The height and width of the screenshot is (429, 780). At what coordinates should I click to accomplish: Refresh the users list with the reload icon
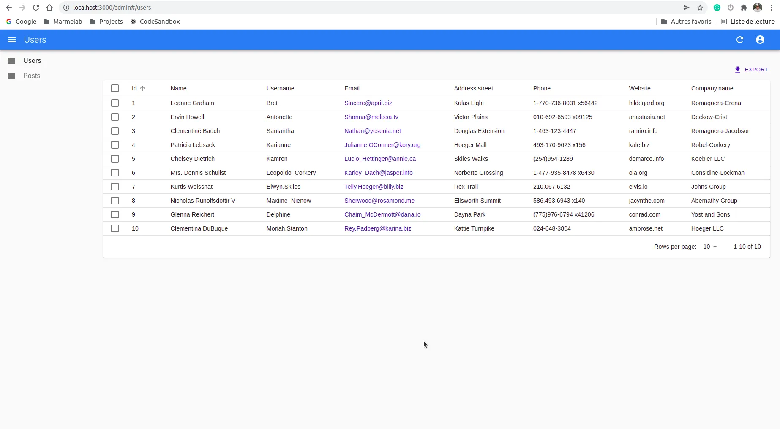coord(740,40)
